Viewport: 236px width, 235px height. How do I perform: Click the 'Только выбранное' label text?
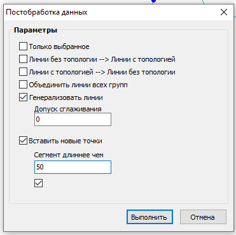tap(59, 46)
